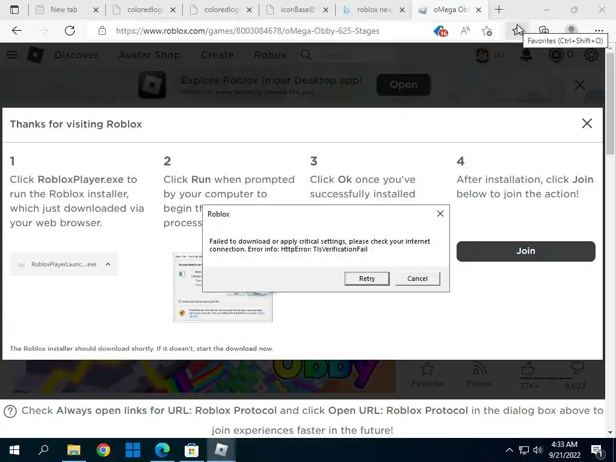
Task: Open File Explorer from the taskbar
Action: pos(73,450)
